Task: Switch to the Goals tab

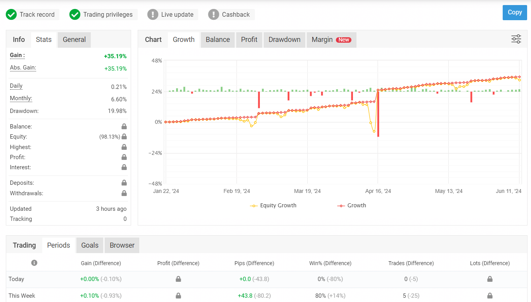Action: click(x=90, y=245)
